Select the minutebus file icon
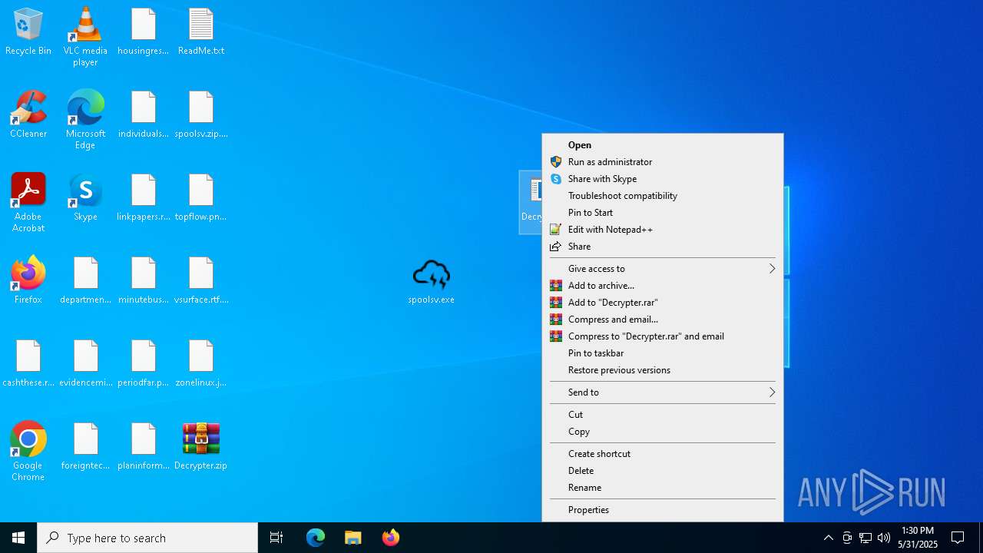Viewport: 983px width, 553px height. [144, 281]
